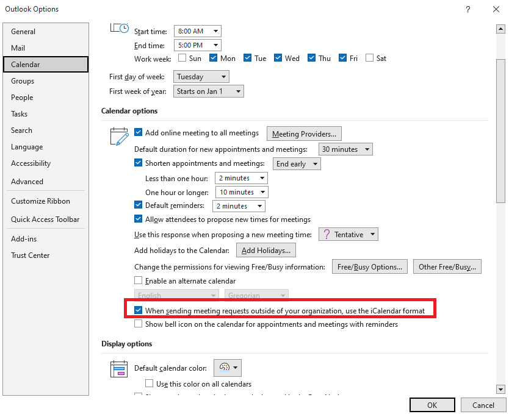Open the First week of year dropdown
The image size is (509, 414).
click(208, 91)
